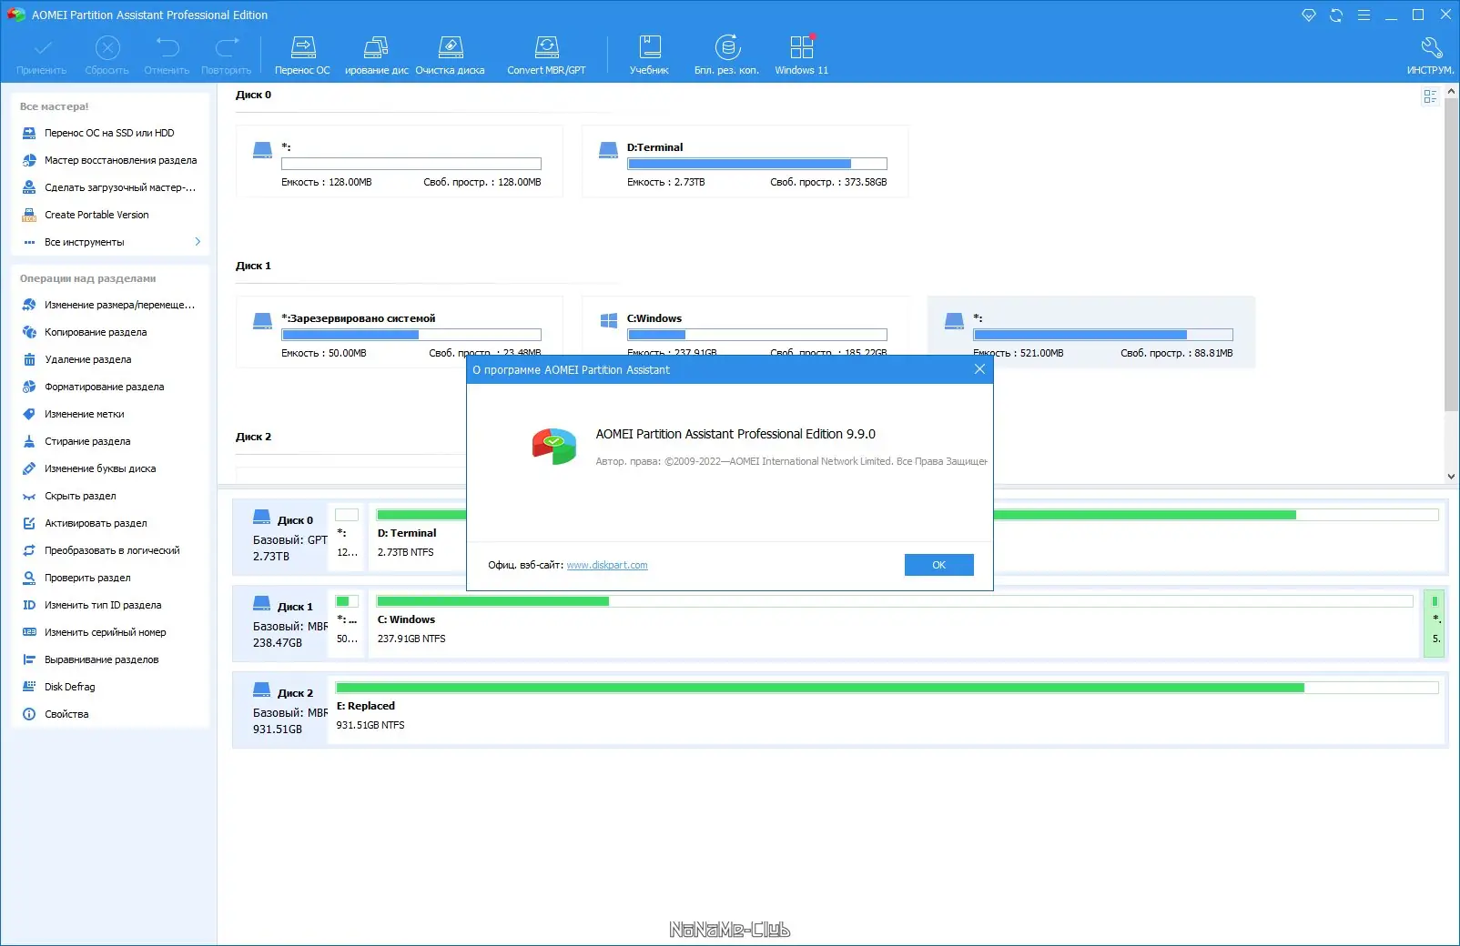Screen dimensions: 1460x946
Task: Open the www.diskpart.com link
Action: 607,565
